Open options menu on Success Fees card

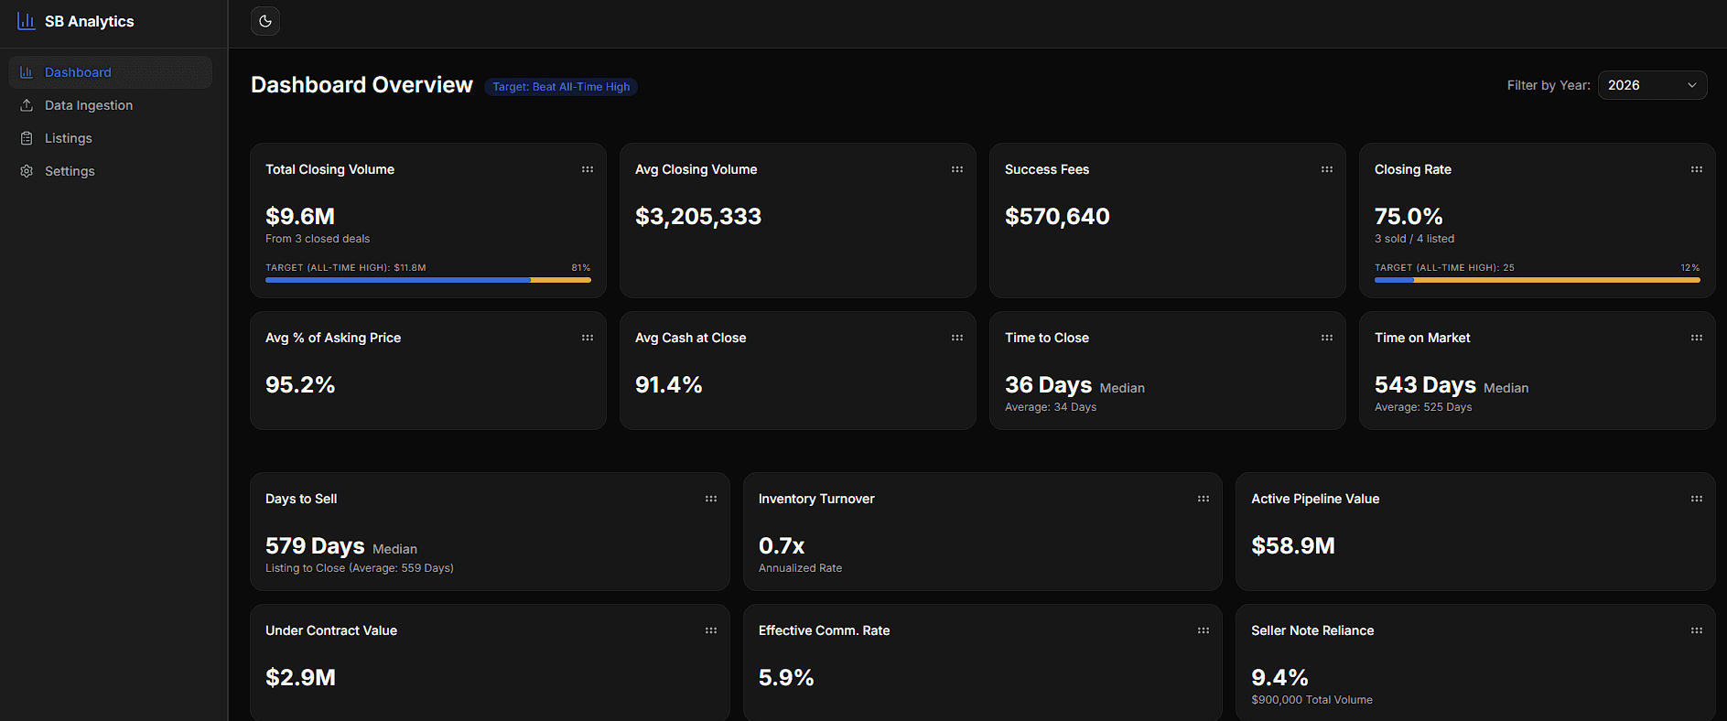pyautogui.click(x=1327, y=169)
